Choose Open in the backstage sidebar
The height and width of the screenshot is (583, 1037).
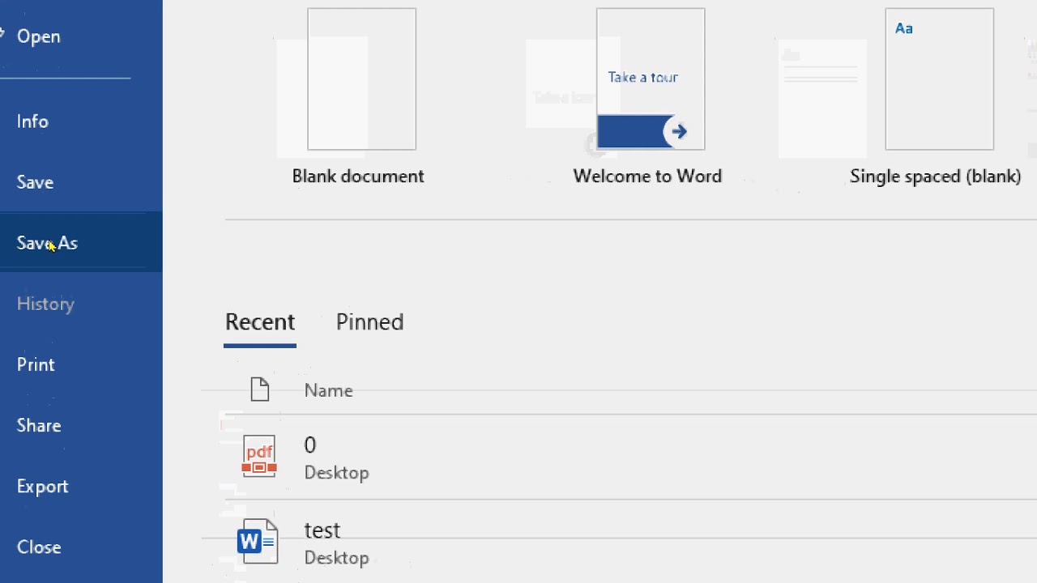click(38, 36)
